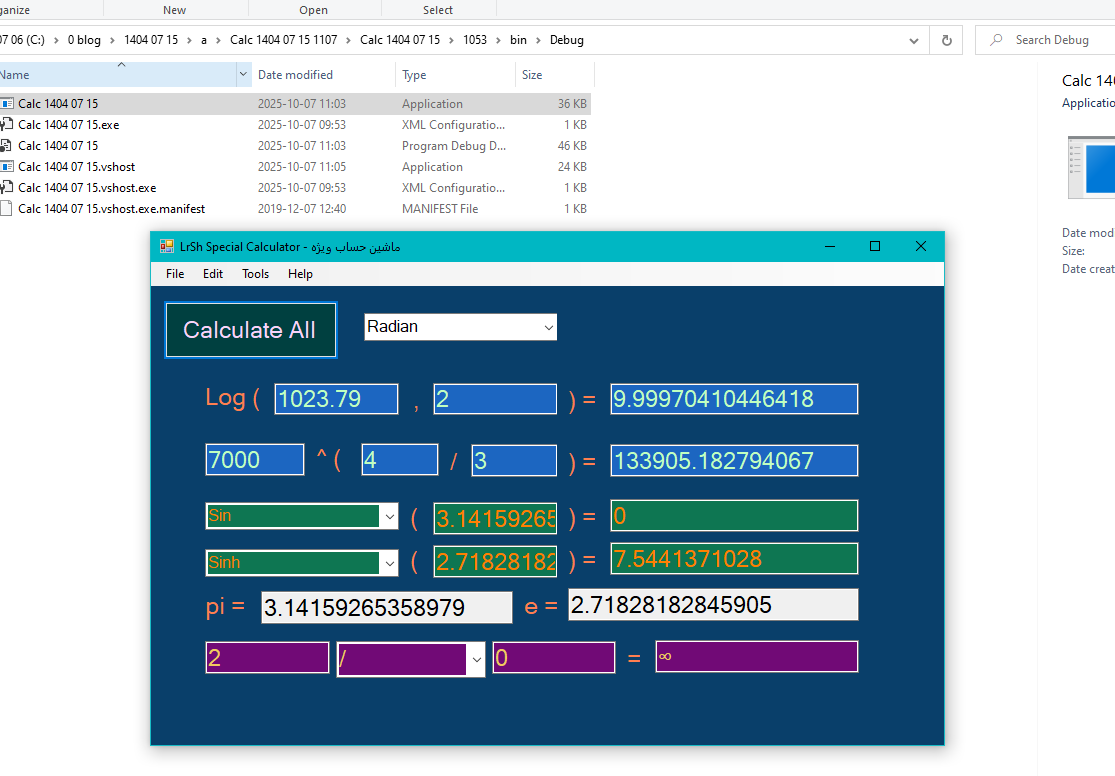
Task: Click the Log value field containing 1023.79
Action: pos(336,399)
